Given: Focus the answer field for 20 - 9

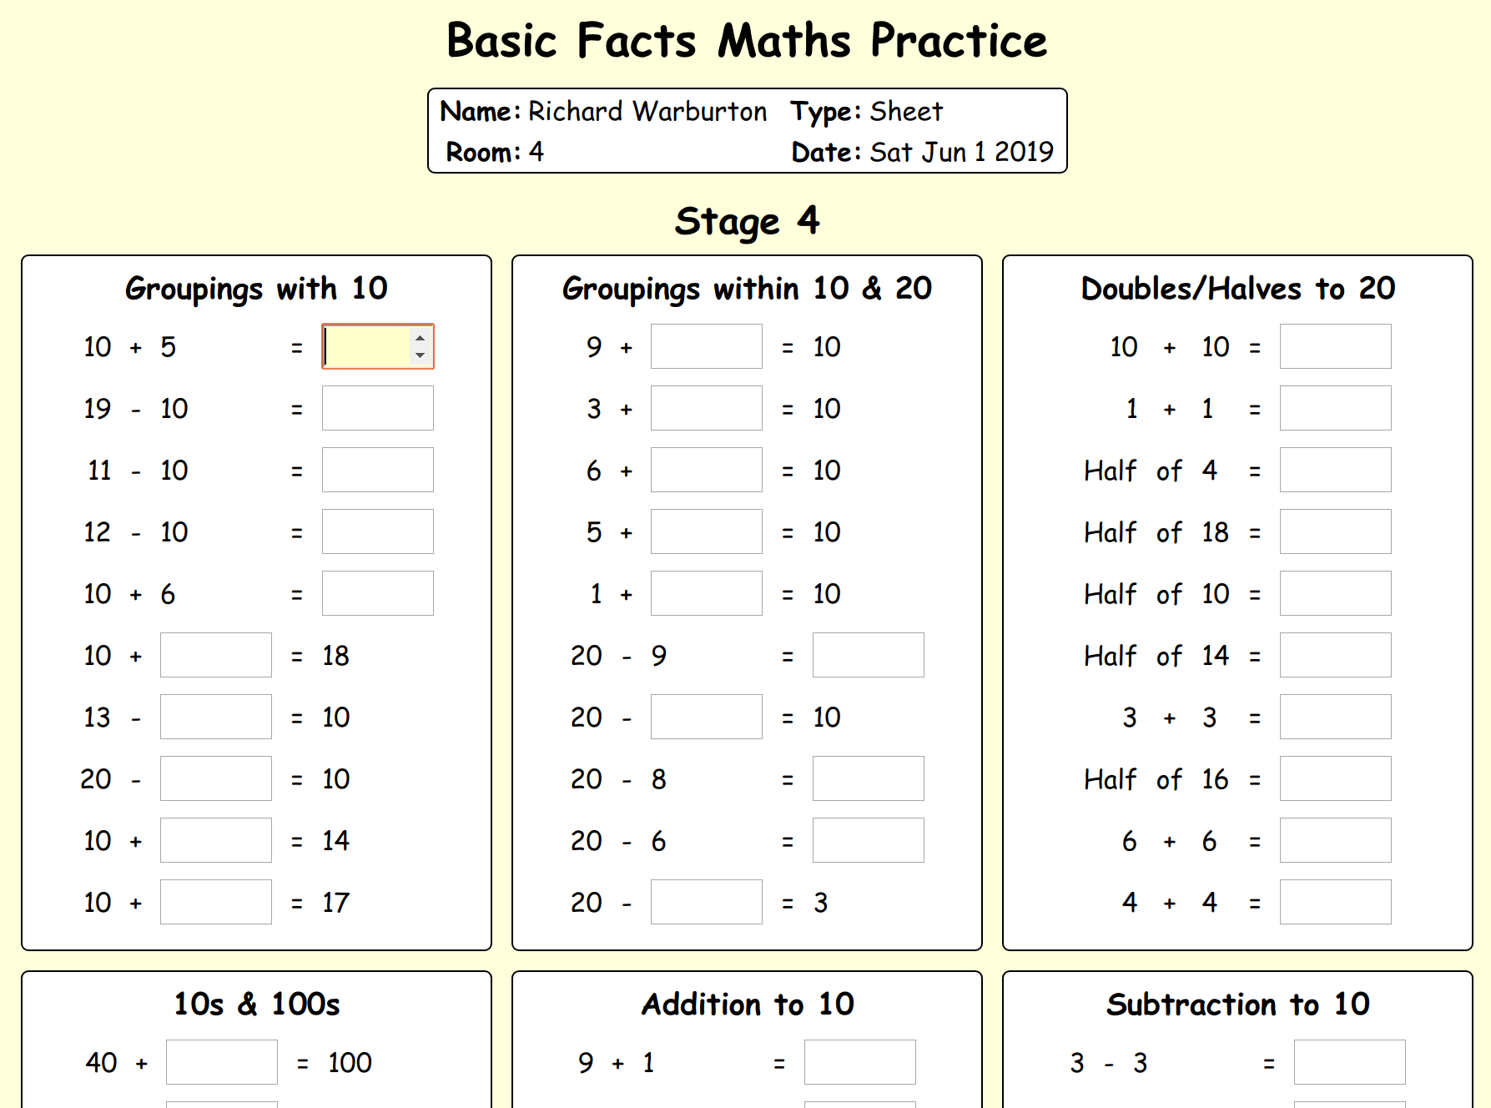Looking at the screenshot, I should pos(868,655).
